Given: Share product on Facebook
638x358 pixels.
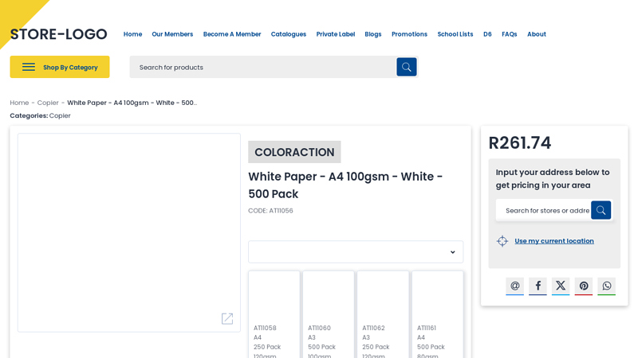Looking at the screenshot, I should (x=538, y=286).
